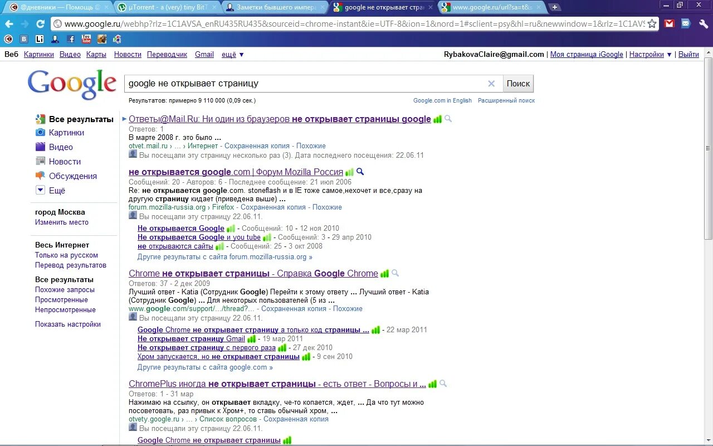The height and width of the screenshot is (446, 713).
Task: Open 'Новости' in the top navigation bar
Action: (128, 54)
